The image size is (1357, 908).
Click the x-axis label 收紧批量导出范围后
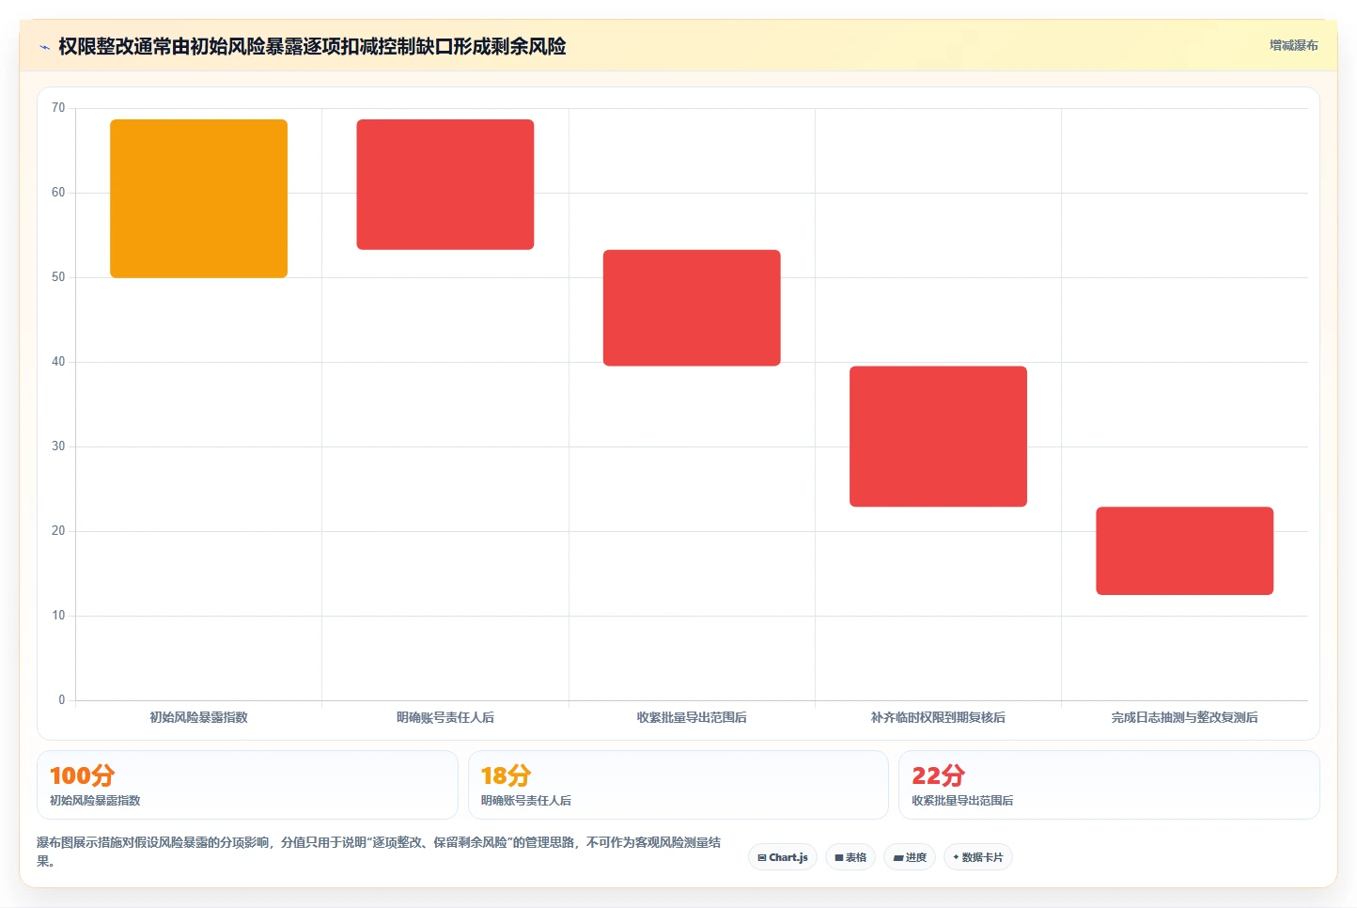pos(692,717)
